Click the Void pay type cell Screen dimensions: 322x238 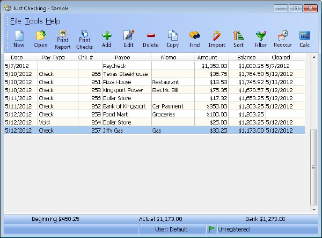pos(58,122)
